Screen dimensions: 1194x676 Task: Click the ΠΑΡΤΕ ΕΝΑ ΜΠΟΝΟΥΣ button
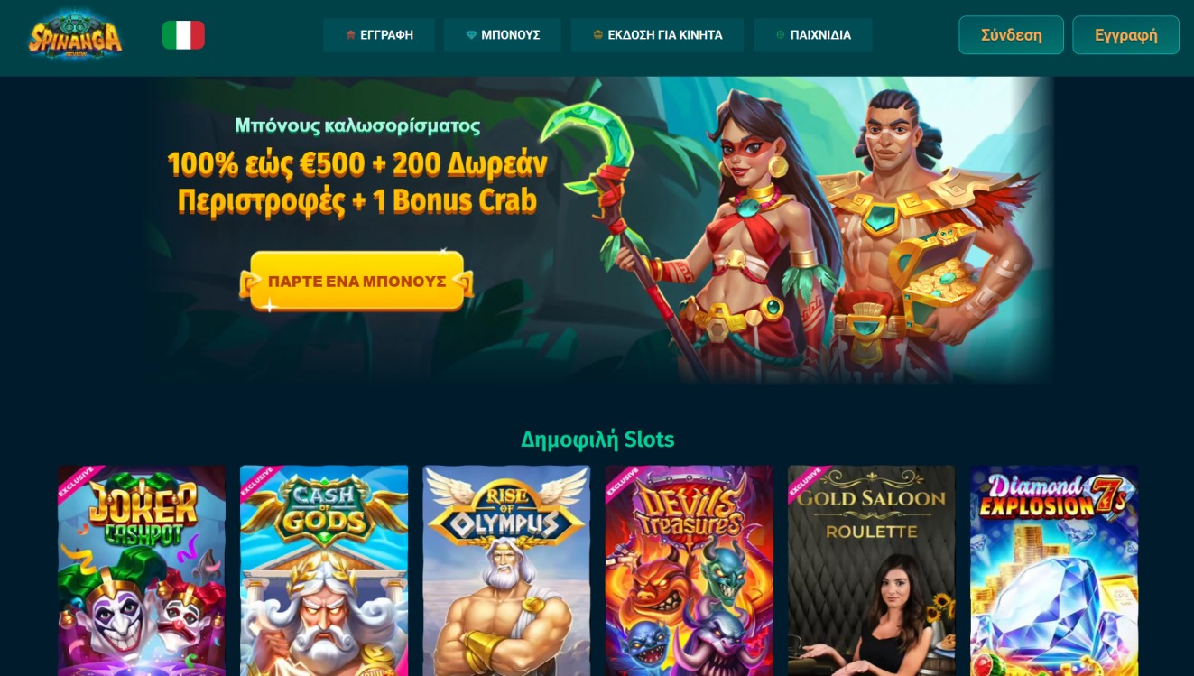(356, 282)
